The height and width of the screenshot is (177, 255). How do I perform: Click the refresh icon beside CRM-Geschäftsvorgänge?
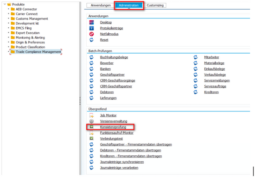tap(91, 80)
